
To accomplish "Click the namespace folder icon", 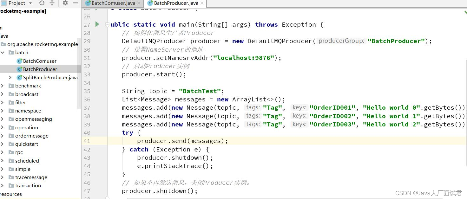I will click(11, 111).
